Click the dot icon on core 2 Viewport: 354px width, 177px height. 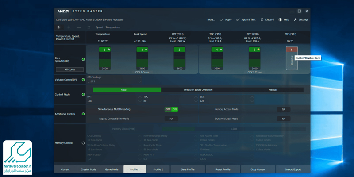(146, 50)
